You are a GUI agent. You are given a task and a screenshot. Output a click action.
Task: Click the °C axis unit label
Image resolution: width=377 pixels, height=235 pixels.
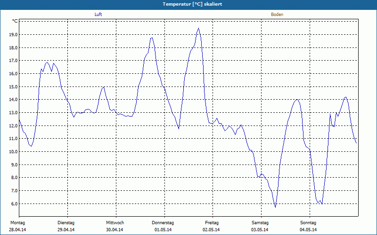click(15, 21)
